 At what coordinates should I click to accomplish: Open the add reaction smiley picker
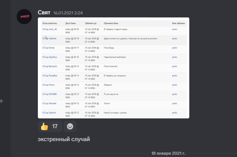pyautogui.click(x=70, y=126)
